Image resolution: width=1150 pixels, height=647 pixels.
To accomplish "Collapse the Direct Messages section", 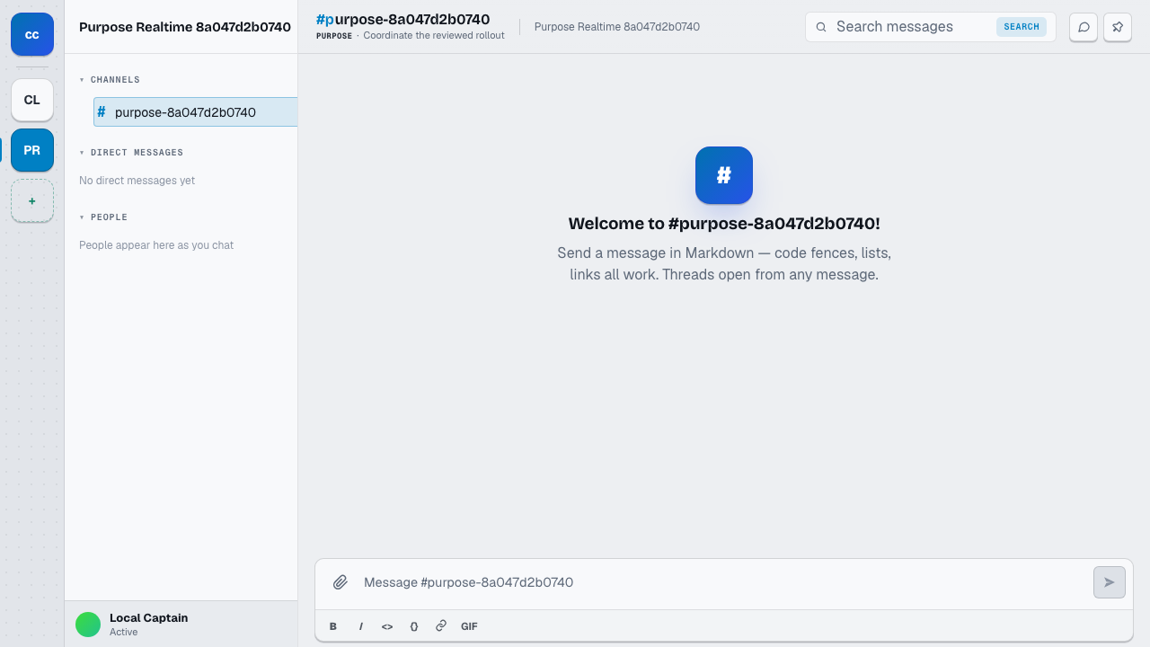I will click(131, 153).
